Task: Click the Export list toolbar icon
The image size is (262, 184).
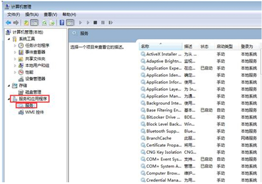Action: 52,22
